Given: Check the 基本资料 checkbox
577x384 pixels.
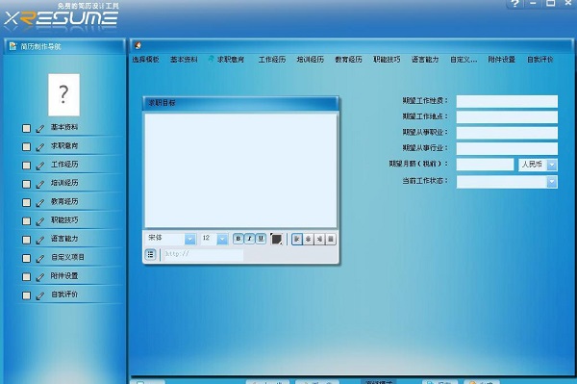Looking at the screenshot, I should [26, 128].
